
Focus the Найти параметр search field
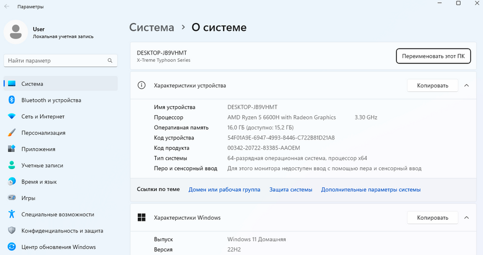tap(55, 61)
